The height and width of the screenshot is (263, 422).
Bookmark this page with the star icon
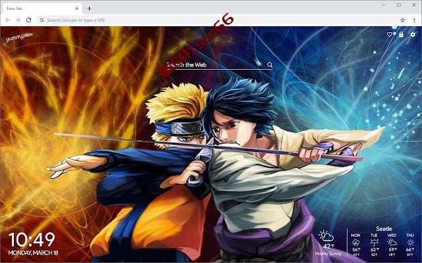point(402,20)
